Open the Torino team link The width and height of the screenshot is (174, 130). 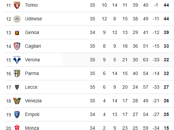(31, 5)
